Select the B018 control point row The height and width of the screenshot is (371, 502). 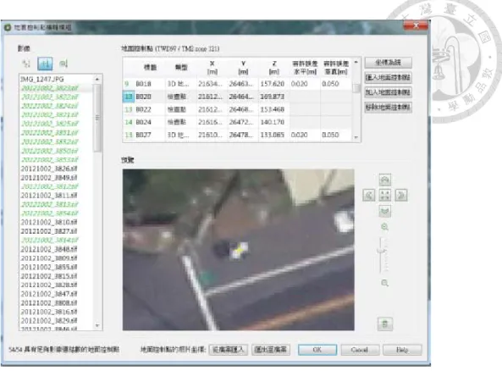coord(238,84)
